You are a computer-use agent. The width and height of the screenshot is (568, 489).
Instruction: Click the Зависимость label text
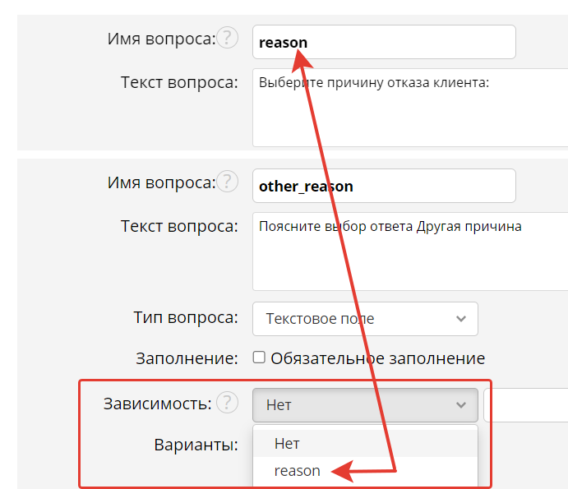point(157,404)
